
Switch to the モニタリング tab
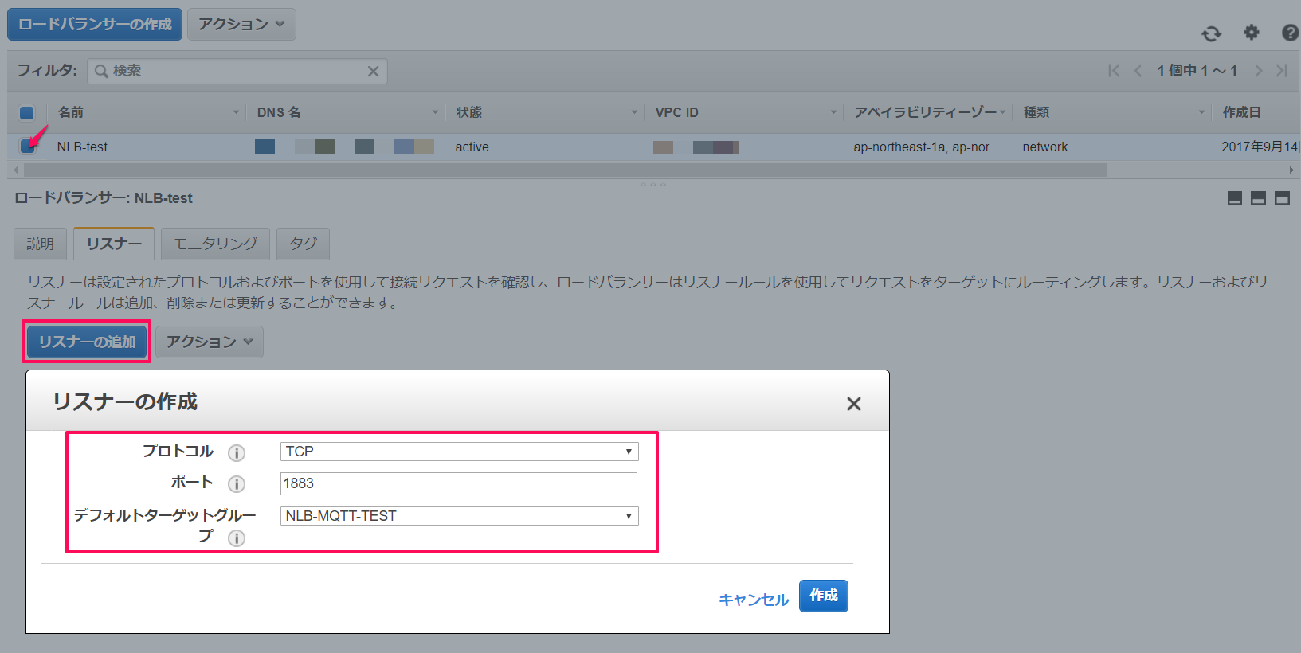(x=215, y=244)
